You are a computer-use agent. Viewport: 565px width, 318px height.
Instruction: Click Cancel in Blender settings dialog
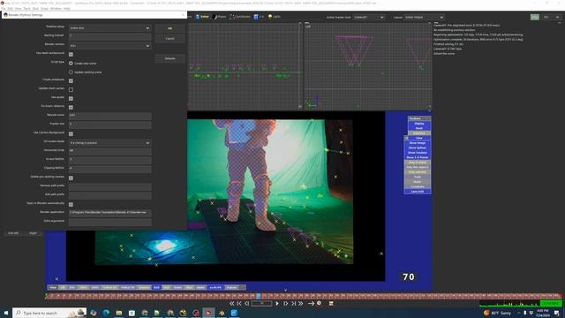(x=170, y=38)
